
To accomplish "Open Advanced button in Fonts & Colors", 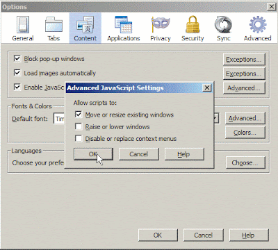I will 245,118.
